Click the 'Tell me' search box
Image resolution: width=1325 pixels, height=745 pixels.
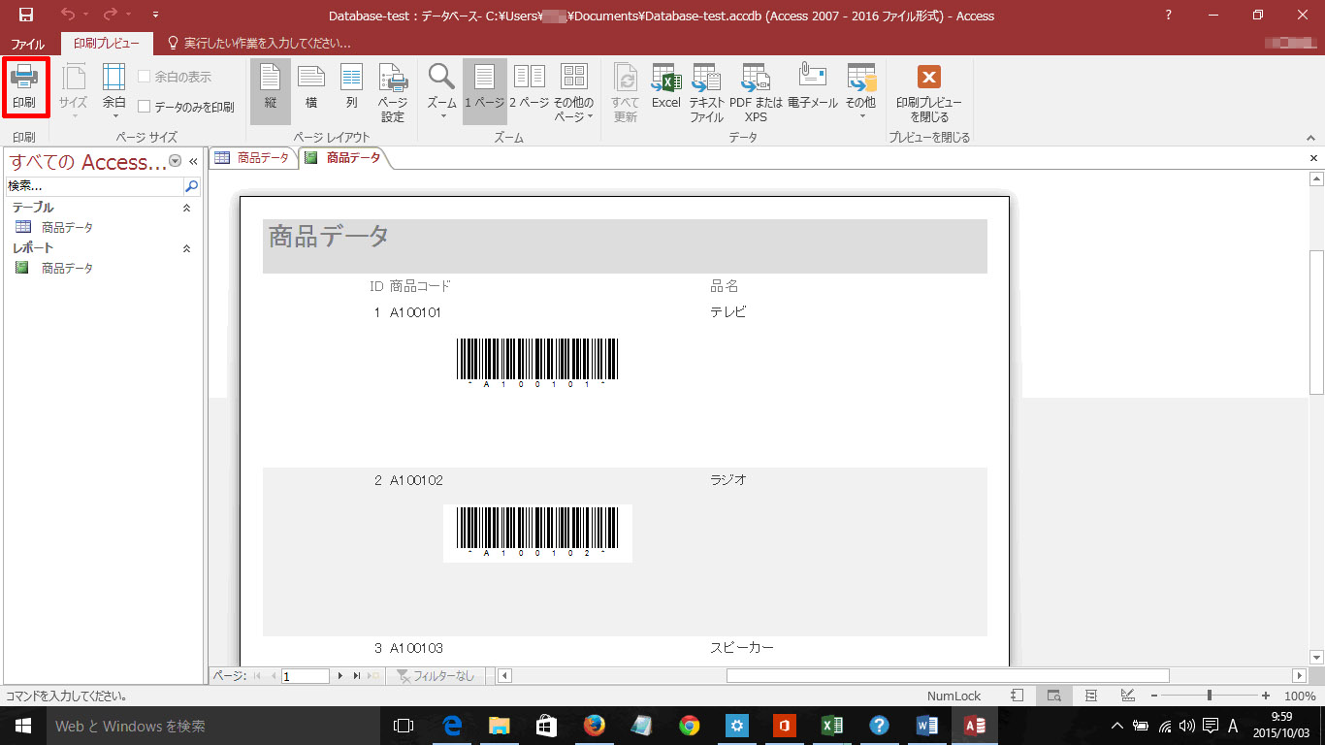click(x=260, y=44)
